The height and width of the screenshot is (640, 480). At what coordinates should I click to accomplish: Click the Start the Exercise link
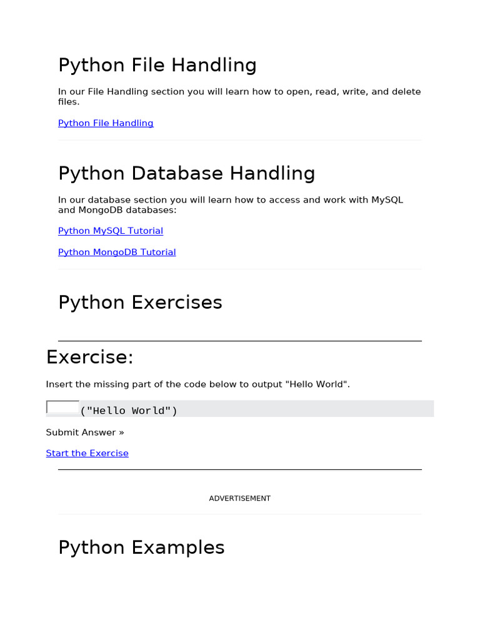(x=87, y=453)
